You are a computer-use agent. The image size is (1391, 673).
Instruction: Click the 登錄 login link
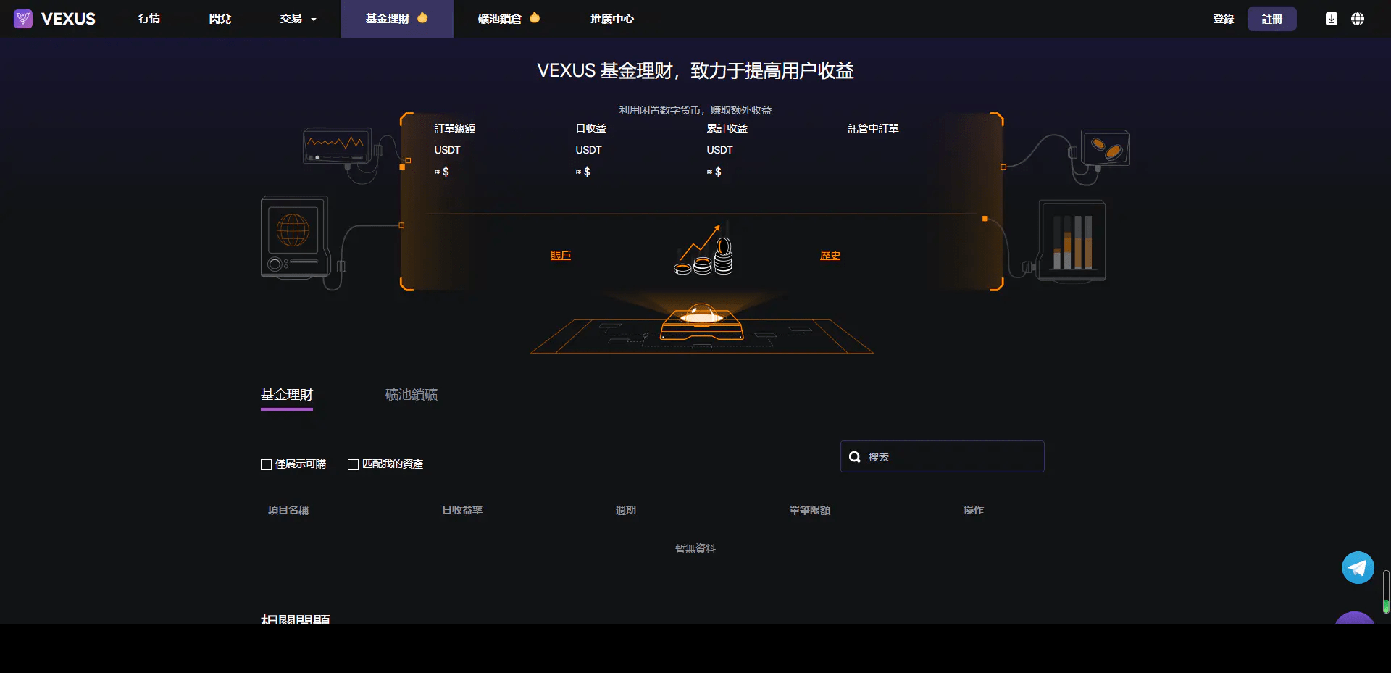point(1224,20)
